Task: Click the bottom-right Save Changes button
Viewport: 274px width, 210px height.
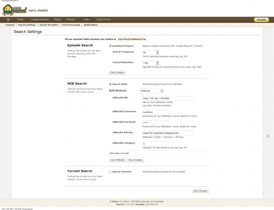Action: (200, 191)
